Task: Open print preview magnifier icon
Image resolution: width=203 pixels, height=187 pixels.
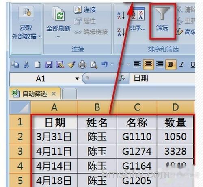Action: [94, 65]
